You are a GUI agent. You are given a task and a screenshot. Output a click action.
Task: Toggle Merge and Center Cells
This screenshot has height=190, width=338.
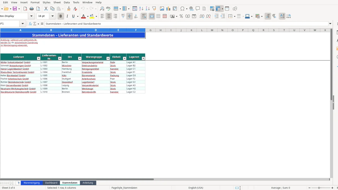152,16
